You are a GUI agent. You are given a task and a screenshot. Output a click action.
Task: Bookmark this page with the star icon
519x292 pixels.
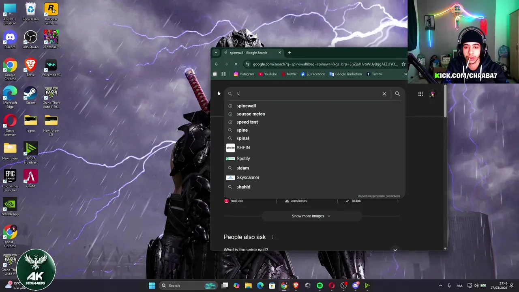pyautogui.click(x=403, y=64)
